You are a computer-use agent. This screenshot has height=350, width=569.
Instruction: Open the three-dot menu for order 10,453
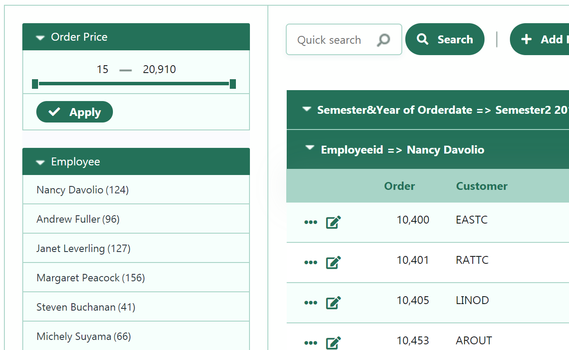click(310, 343)
